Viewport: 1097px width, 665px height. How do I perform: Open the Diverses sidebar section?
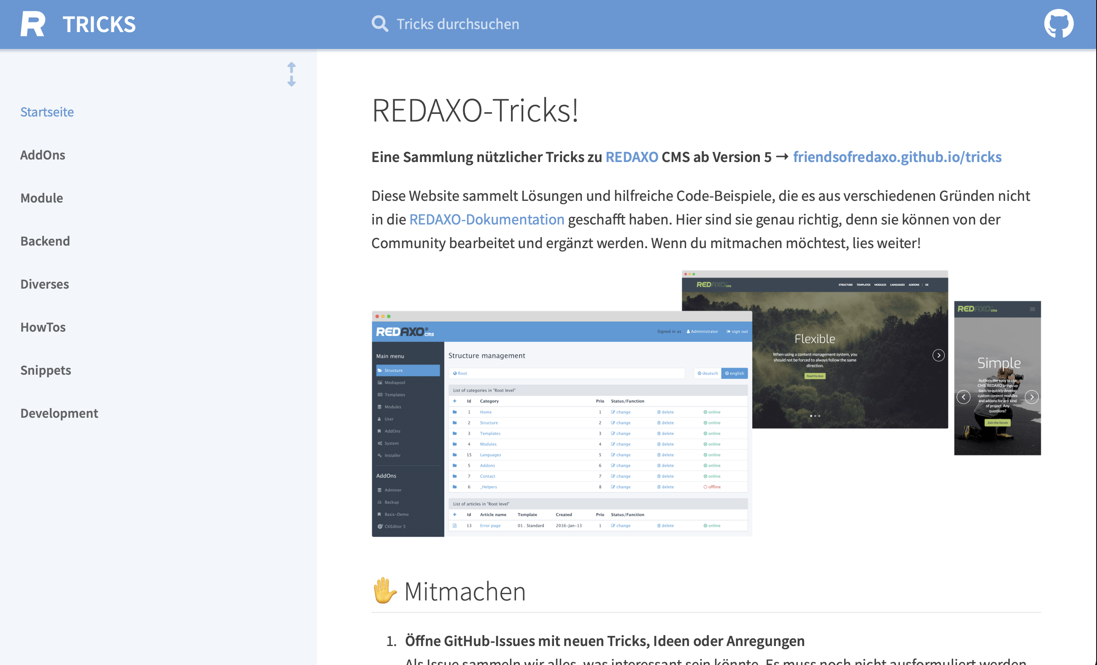pos(45,284)
